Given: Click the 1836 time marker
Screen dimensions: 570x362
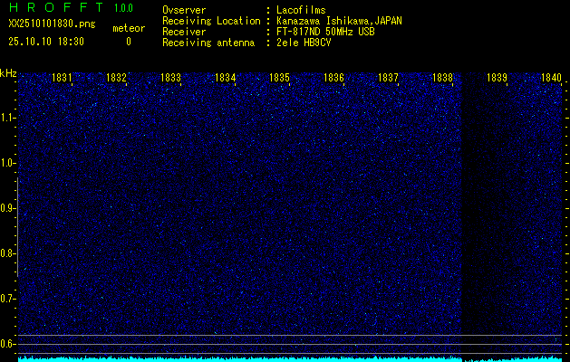Looking at the screenshot, I should [333, 78].
